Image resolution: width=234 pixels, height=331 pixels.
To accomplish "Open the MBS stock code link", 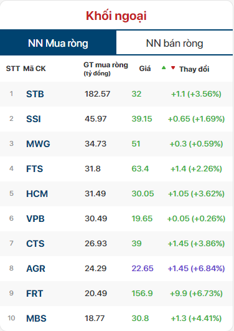I will point(36,319).
